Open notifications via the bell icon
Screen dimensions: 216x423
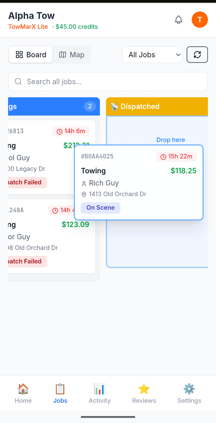[x=179, y=20]
